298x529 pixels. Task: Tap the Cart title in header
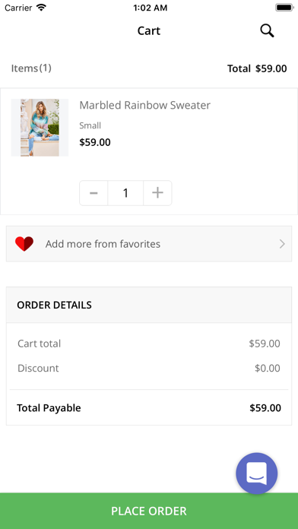pos(149,30)
